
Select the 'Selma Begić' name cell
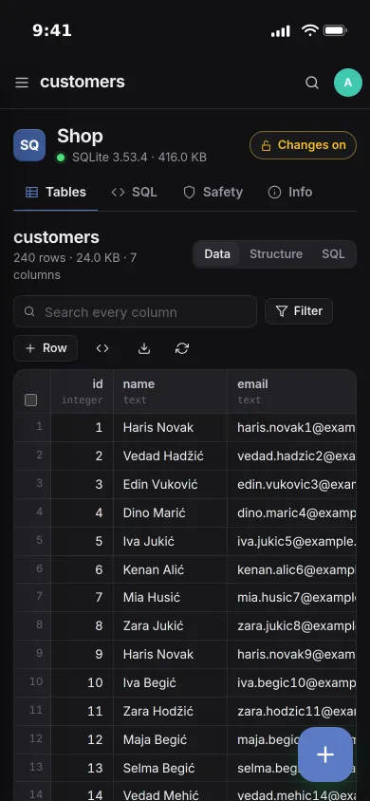pyautogui.click(x=170, y=768)
